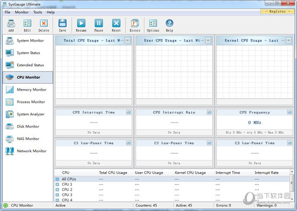Toggle the chart icon on C2 Low-Power Time
Screen dimensions: 297x211
(x=209, y=143)
